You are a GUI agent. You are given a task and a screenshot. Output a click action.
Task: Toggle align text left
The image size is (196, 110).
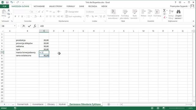(x=47, y=16)
